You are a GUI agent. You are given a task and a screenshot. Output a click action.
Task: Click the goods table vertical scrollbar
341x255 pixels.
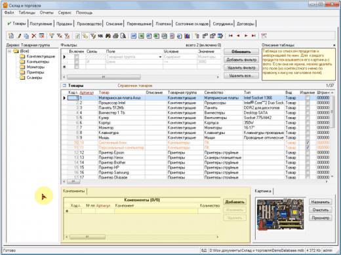332,112
